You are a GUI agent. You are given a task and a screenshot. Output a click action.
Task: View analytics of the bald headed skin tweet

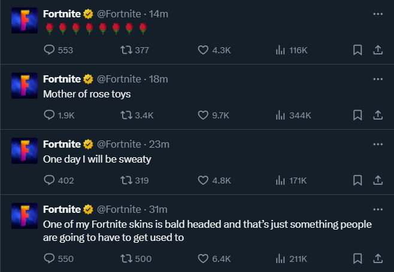click(280, 259)
